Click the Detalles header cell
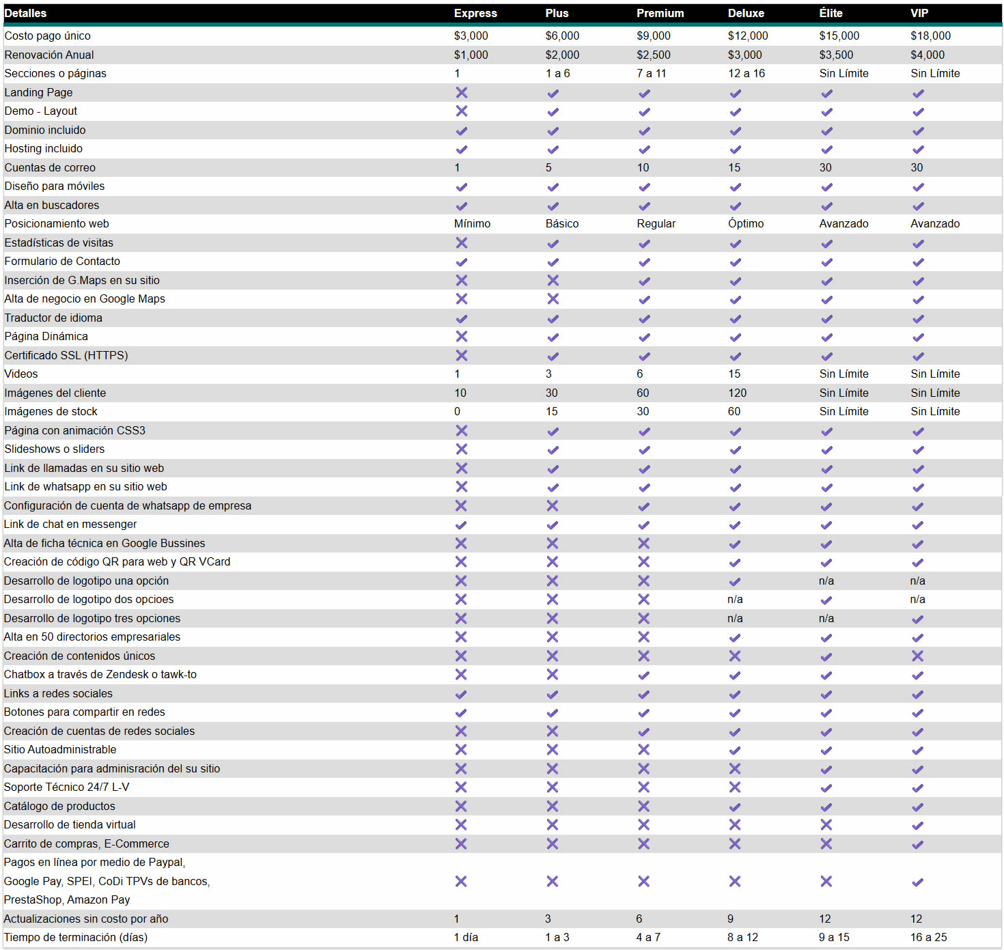The width and height of the screenshot is (1004, 950). 25,13
